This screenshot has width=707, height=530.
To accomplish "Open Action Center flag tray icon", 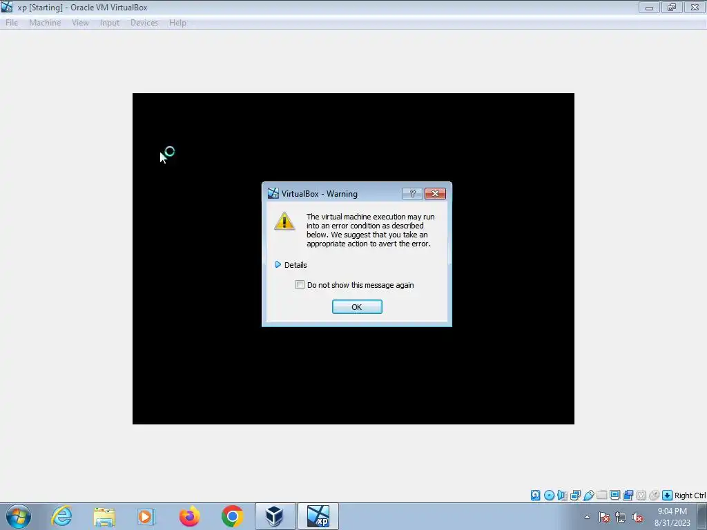I will click(604, 517).
